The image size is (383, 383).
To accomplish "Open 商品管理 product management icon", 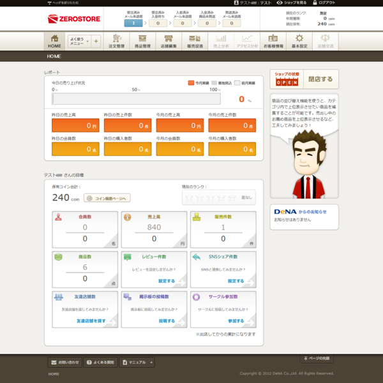I will tap(142, 41).
